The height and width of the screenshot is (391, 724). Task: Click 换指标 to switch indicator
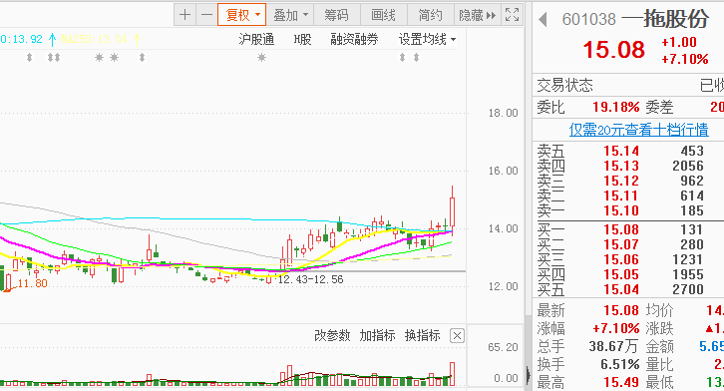423,335
